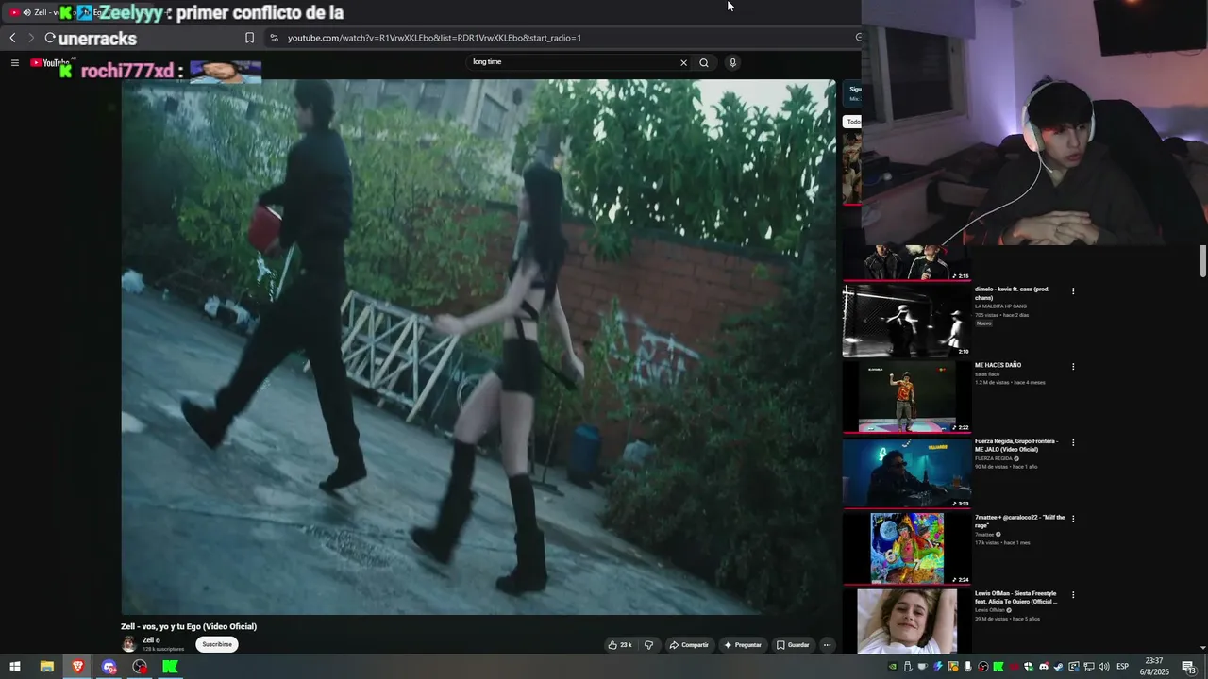Open the Discord taskbar icon
This screenshot has width=1208, height=679.
109,667
